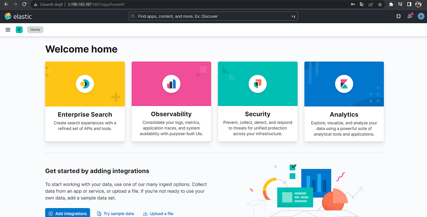Select the Home breadcrumb tab

coord(35,30)
